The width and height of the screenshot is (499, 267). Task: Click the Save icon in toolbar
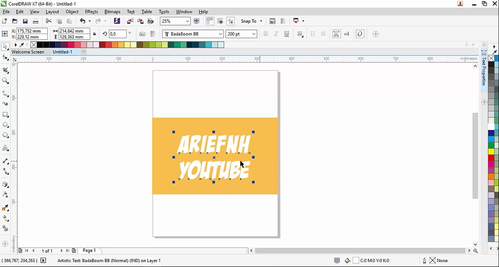(25, 21)
